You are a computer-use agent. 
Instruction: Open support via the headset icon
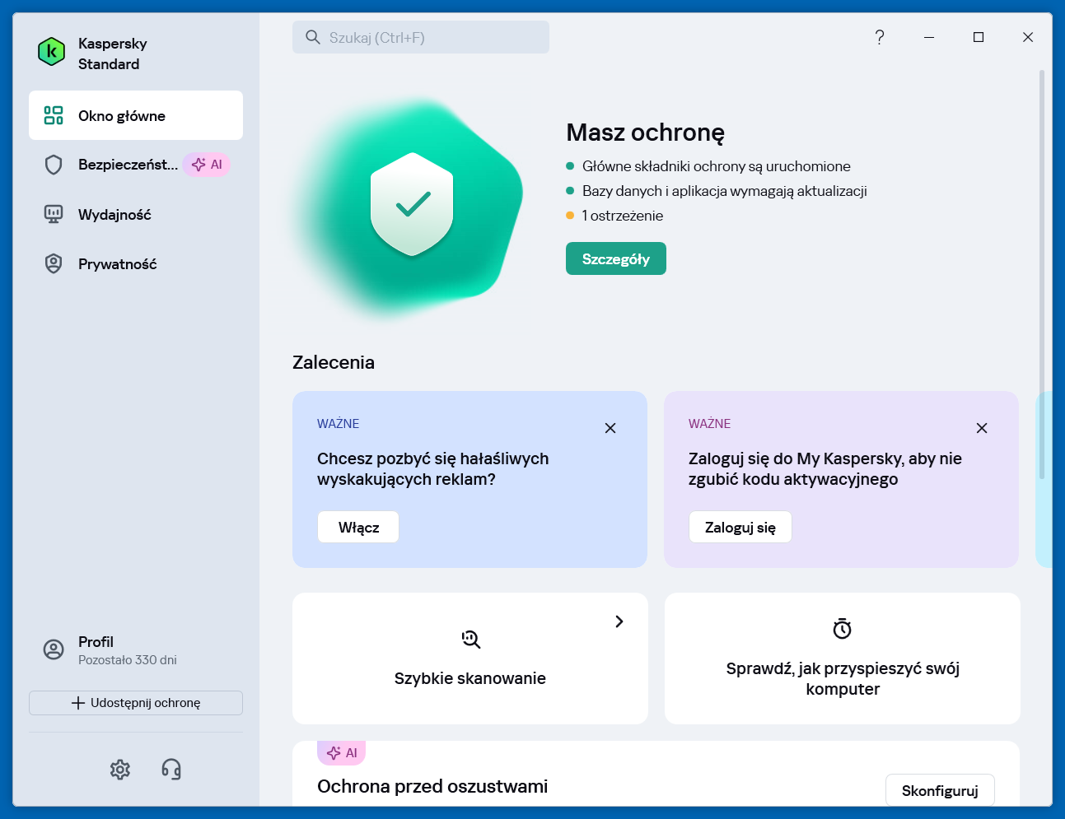tap(171, 770)
